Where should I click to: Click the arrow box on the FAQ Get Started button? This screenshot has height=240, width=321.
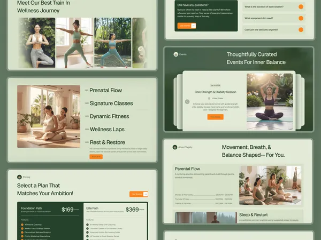pos(193,26)
